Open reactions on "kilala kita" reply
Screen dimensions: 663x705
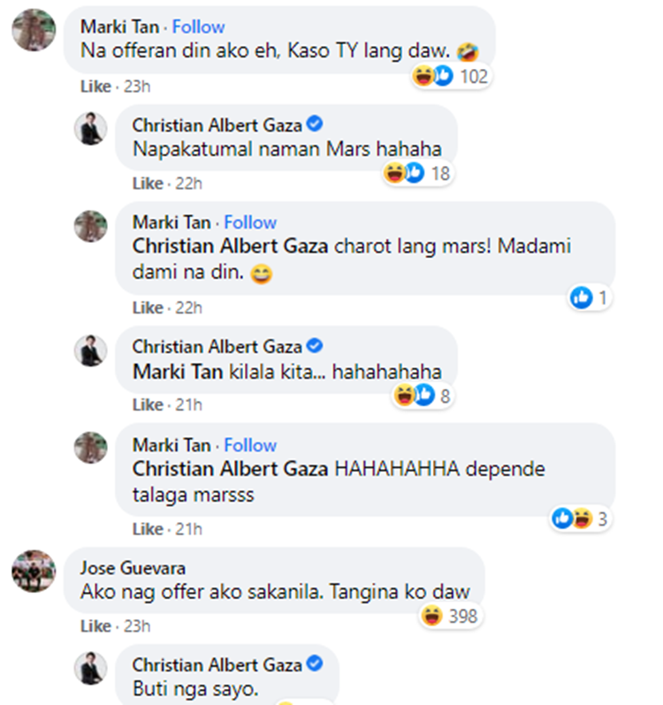[x=423, y=396]
